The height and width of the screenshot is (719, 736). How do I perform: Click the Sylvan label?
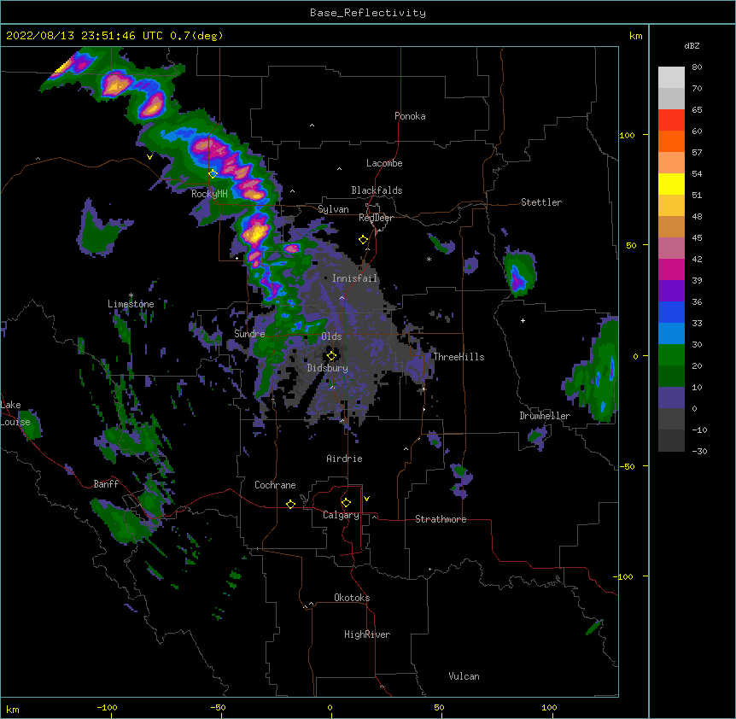333,209
